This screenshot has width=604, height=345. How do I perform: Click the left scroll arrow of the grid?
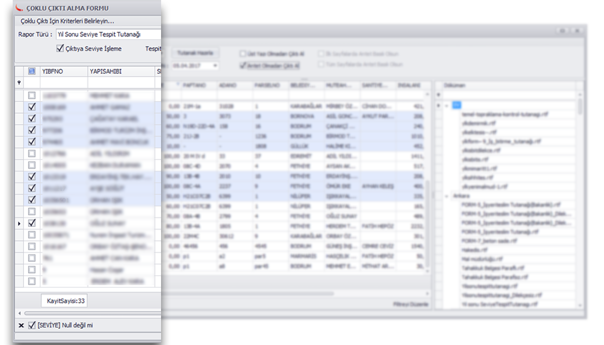tap(20, 313)
